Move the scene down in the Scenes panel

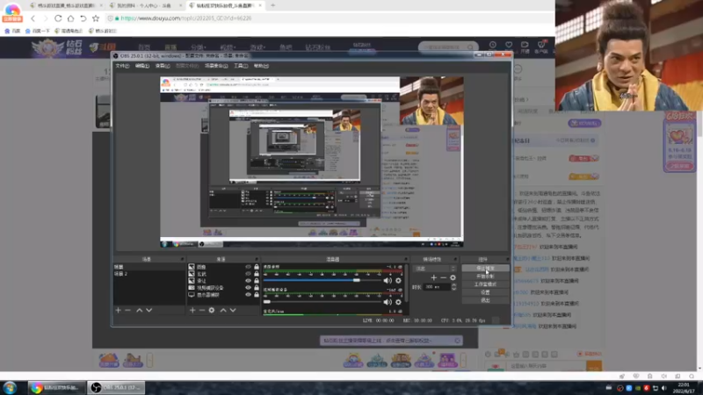[x=149, y=310]
